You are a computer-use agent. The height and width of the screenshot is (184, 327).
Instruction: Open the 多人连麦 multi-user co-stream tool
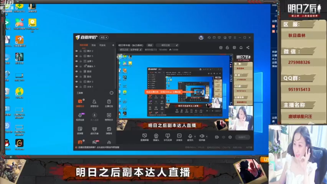[x=94, y=117]
